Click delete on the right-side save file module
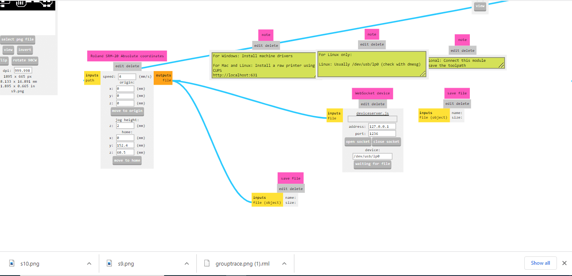The height and width of the screenshot is (276, 572). point(462,104)
